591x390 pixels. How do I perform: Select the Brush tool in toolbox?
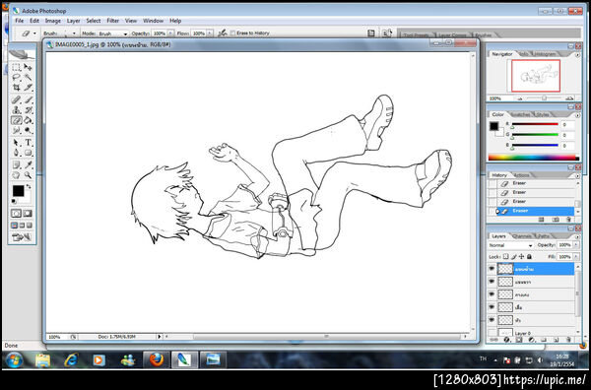(x=28, y=99)
